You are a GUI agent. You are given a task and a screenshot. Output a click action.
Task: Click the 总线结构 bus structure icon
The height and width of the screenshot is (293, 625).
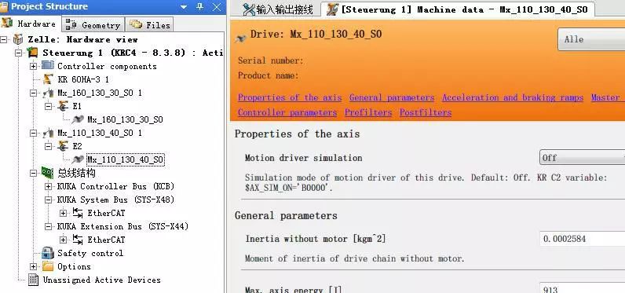pos(47,173)
